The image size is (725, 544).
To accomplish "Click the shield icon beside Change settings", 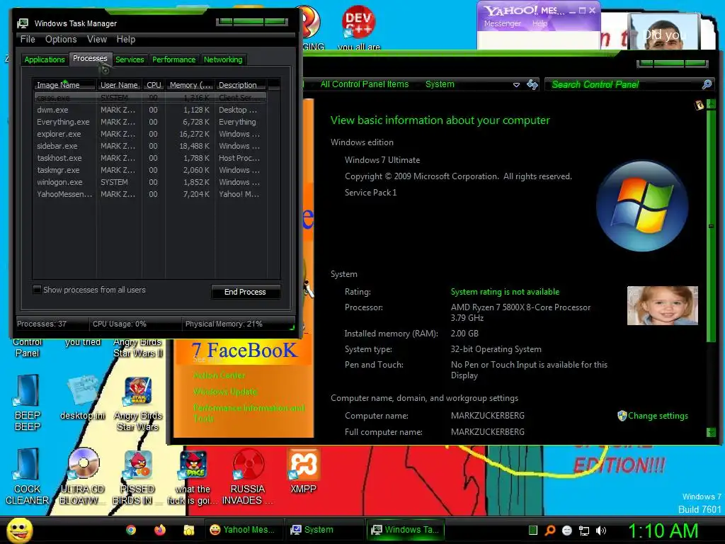I will tap(622, 415).
